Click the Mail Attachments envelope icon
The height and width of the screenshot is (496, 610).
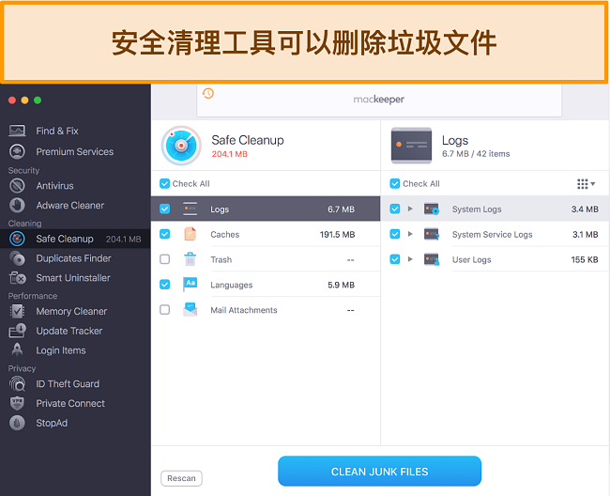(191, 309)
